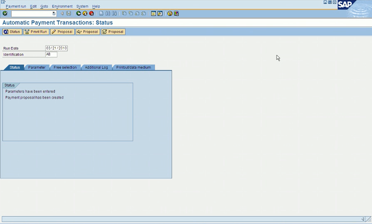Switch to the Printout/data medium tab
This screenshot has height=224, width=372.
click(134, 67)
